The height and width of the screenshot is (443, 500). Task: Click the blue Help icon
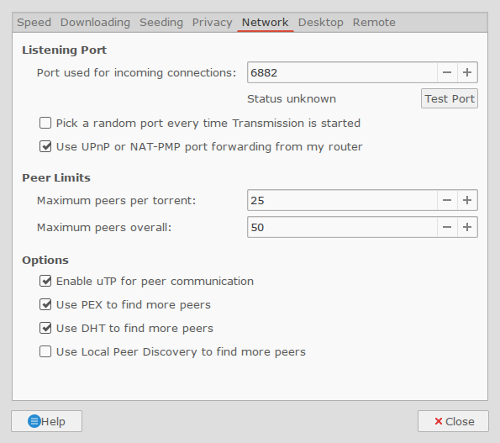(x=34, y=421)
